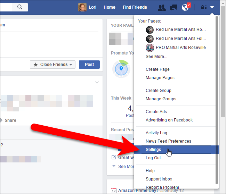Choose Create Ads from menu

(156, 112)
